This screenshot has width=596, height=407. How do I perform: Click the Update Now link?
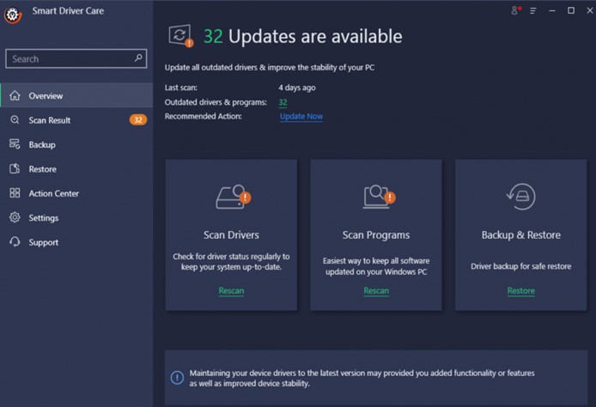click(x=301, y=116)
